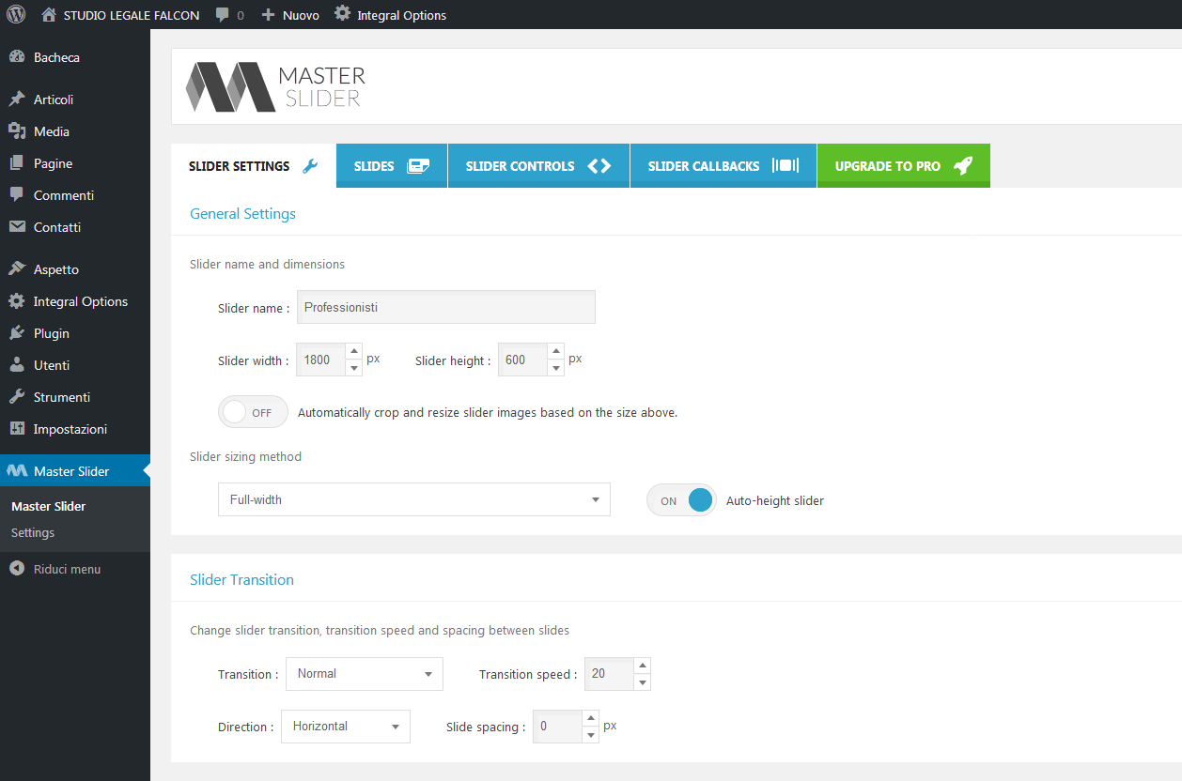The width and height of the screenshot is (1182, 781).
Task: Click the Riduci menu collapse arrow icon
Action: 17,569
